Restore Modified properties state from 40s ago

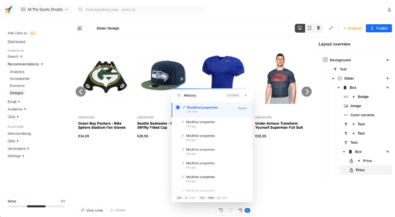point(212,138)
